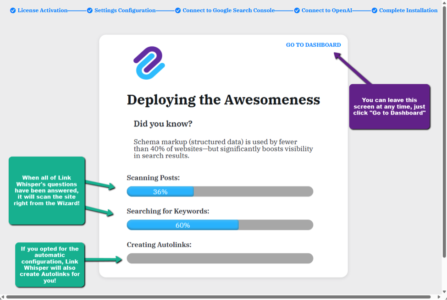The height and width of the screenshot is (300, 447).
Task: Click the Scanning Posts progress bar
Action: pyautogui.click(x=220, y=191)
